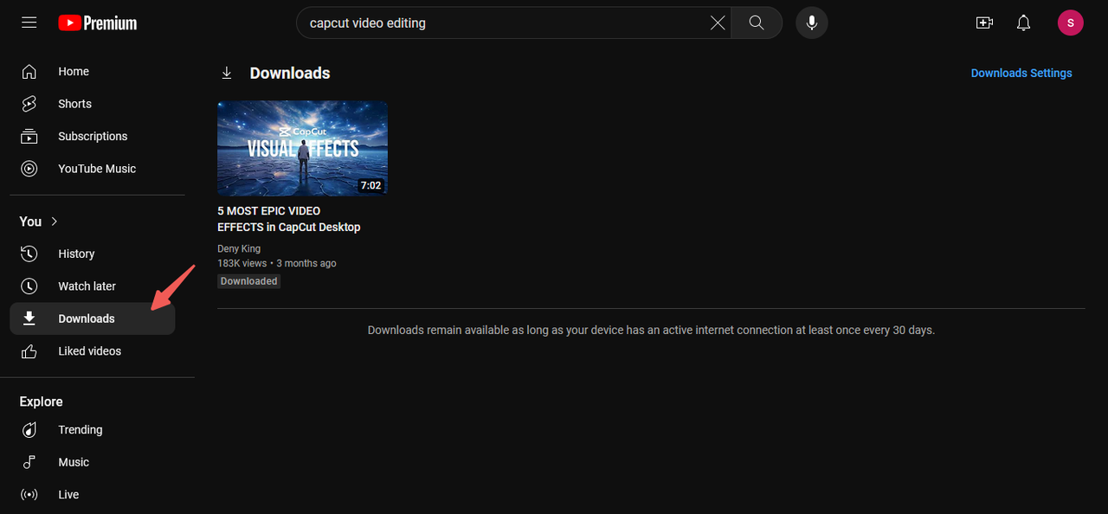The image size is (1108, 514).
Task: Go to Home page label
Action: 74,72
